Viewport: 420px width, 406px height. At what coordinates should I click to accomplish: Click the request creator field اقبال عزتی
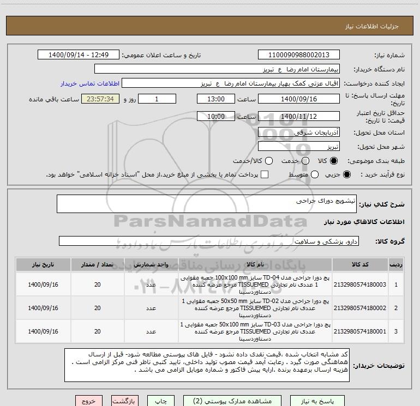pyautogui.click(x=231, y=83)
